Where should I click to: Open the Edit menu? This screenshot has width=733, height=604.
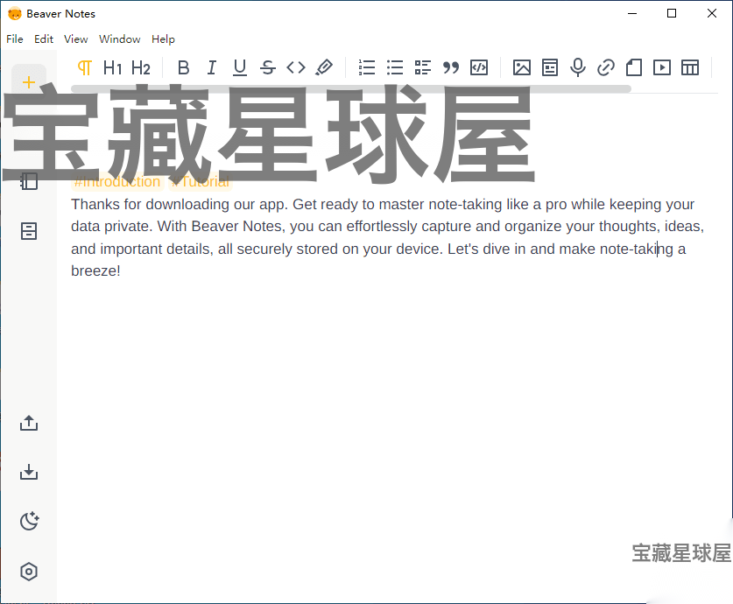point(44,39)
